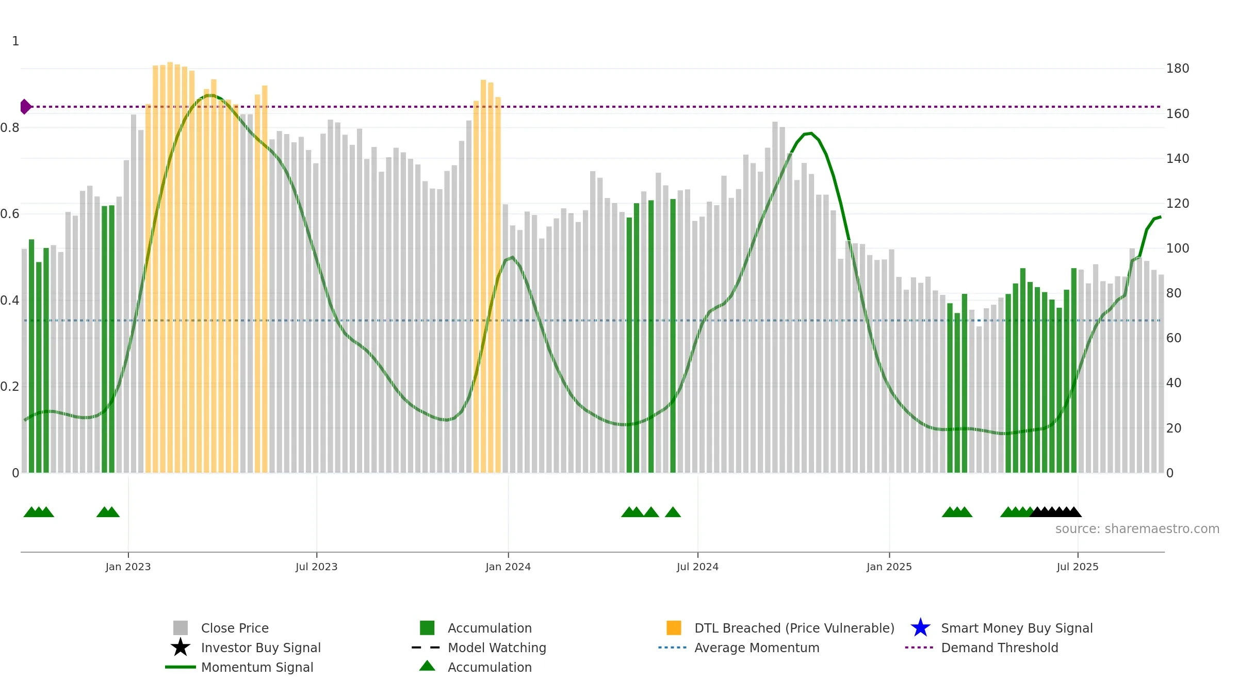Open the sharemaestro.com source link

pyautogui.click(x=1137, y=529)
